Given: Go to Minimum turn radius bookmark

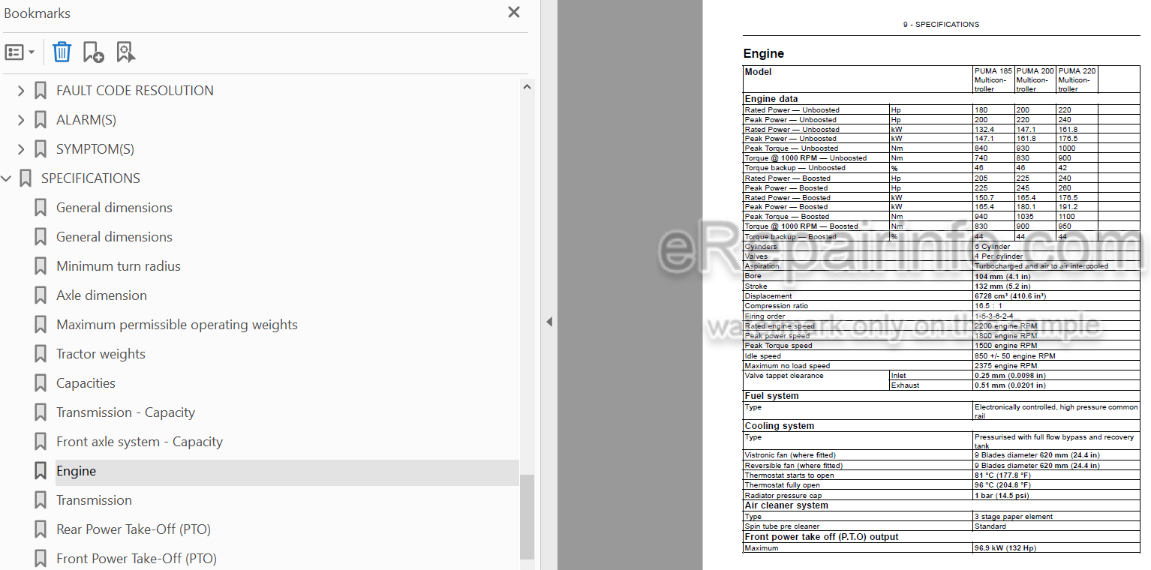Looking at the screenshot, I should point(119,266).
